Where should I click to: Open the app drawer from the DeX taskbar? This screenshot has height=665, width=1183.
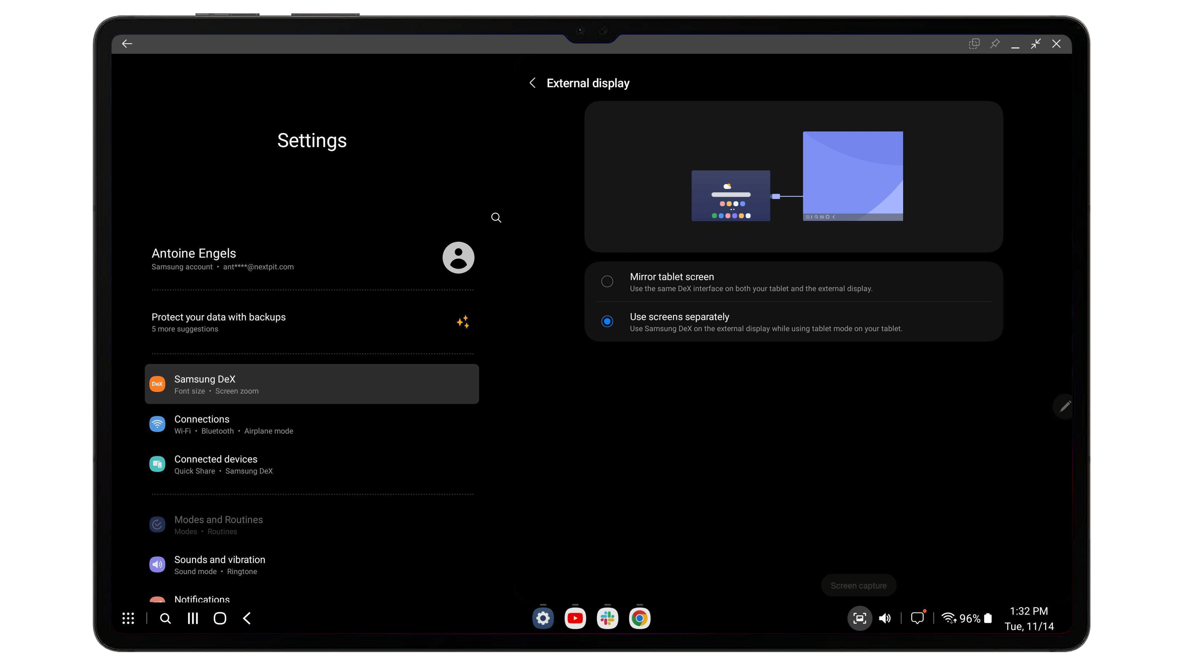click(128, 618)
